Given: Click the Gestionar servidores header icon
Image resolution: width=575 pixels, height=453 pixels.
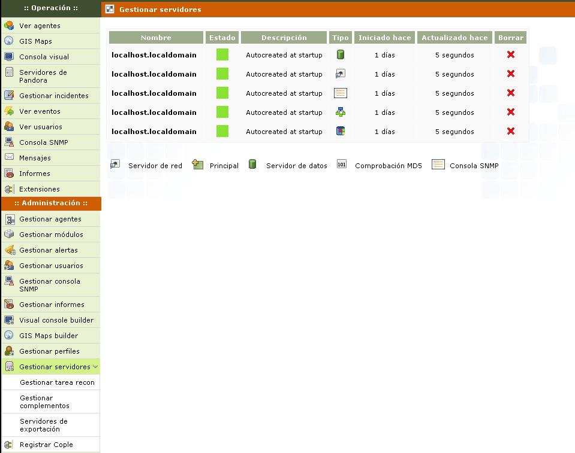Looking at the screenshot, I should (x=110, y=9).
